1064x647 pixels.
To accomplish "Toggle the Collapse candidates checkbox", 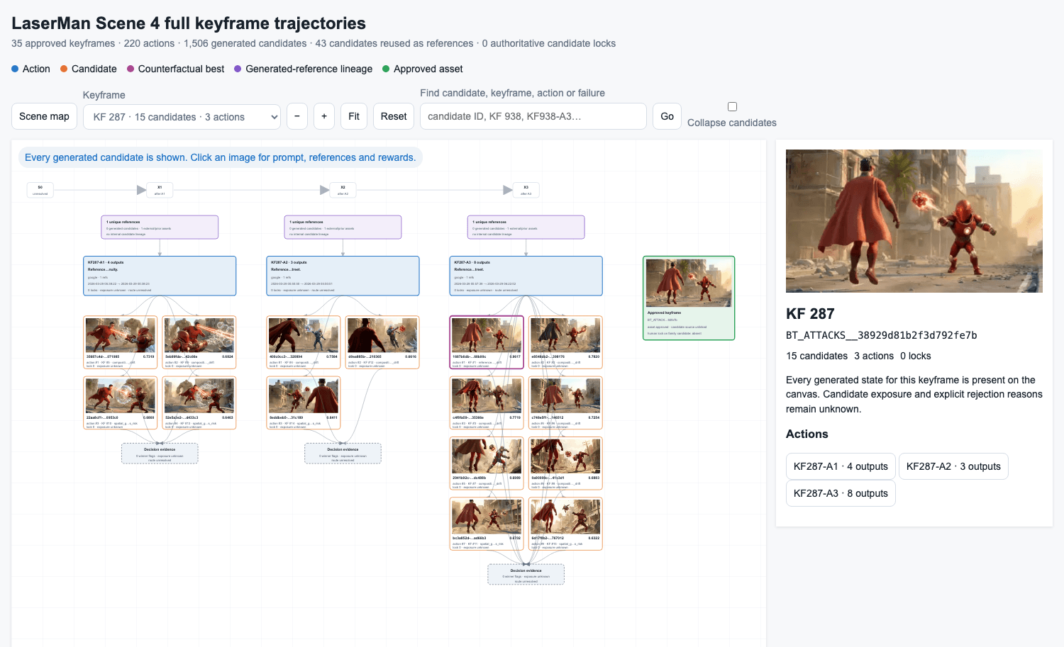I will [732, 107].
